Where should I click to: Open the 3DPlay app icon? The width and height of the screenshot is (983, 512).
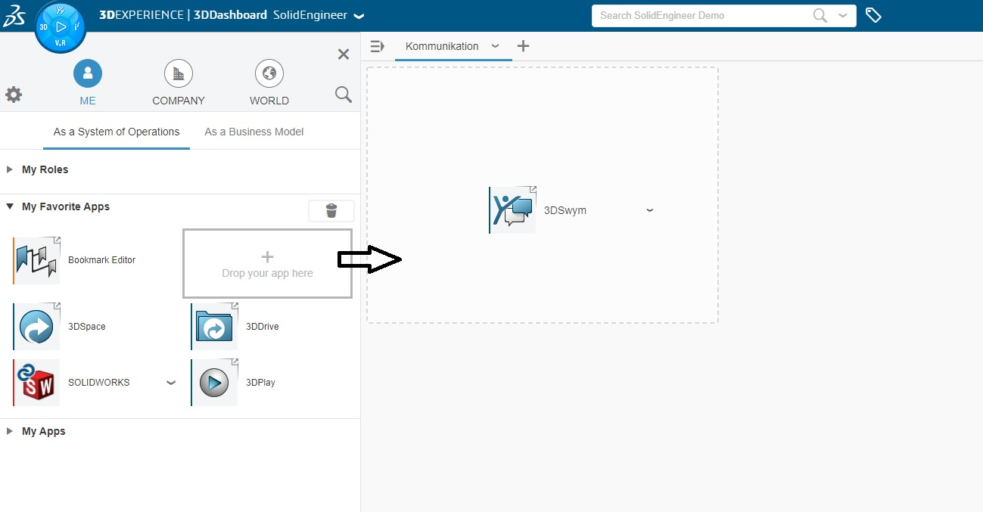coord(214,383)
